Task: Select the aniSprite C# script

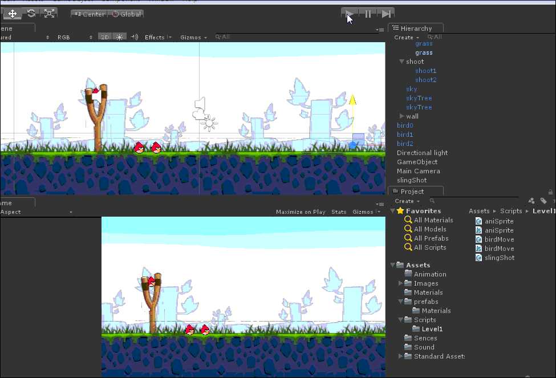Action: point(494,221)
